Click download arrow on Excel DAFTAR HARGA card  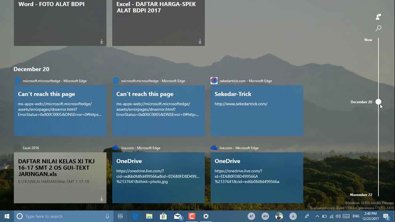pos(200,41)
